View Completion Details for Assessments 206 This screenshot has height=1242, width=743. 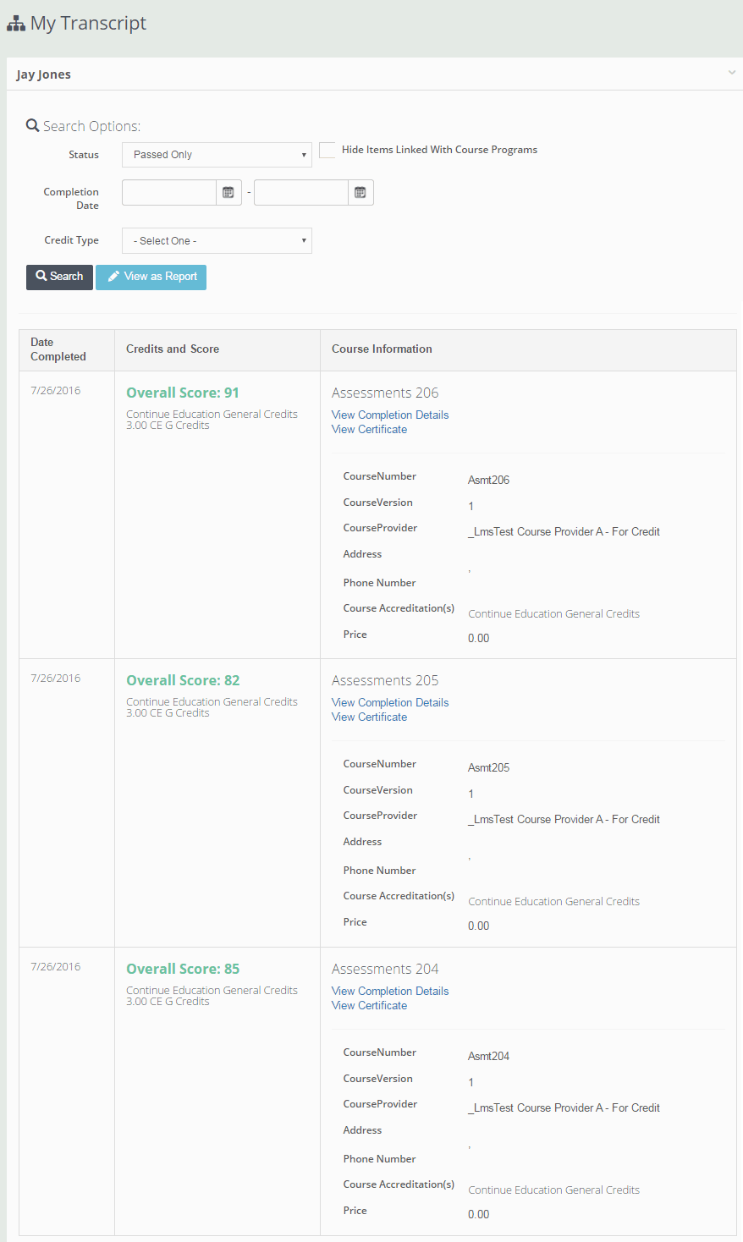(390, 415)
